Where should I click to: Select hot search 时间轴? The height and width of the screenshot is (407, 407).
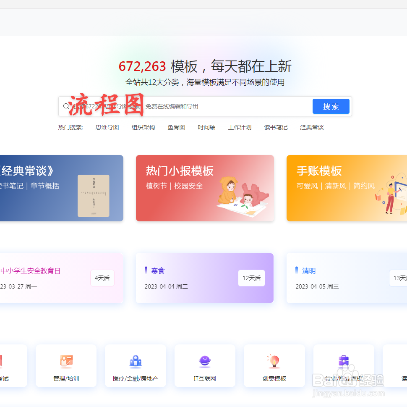coord(206,127)
